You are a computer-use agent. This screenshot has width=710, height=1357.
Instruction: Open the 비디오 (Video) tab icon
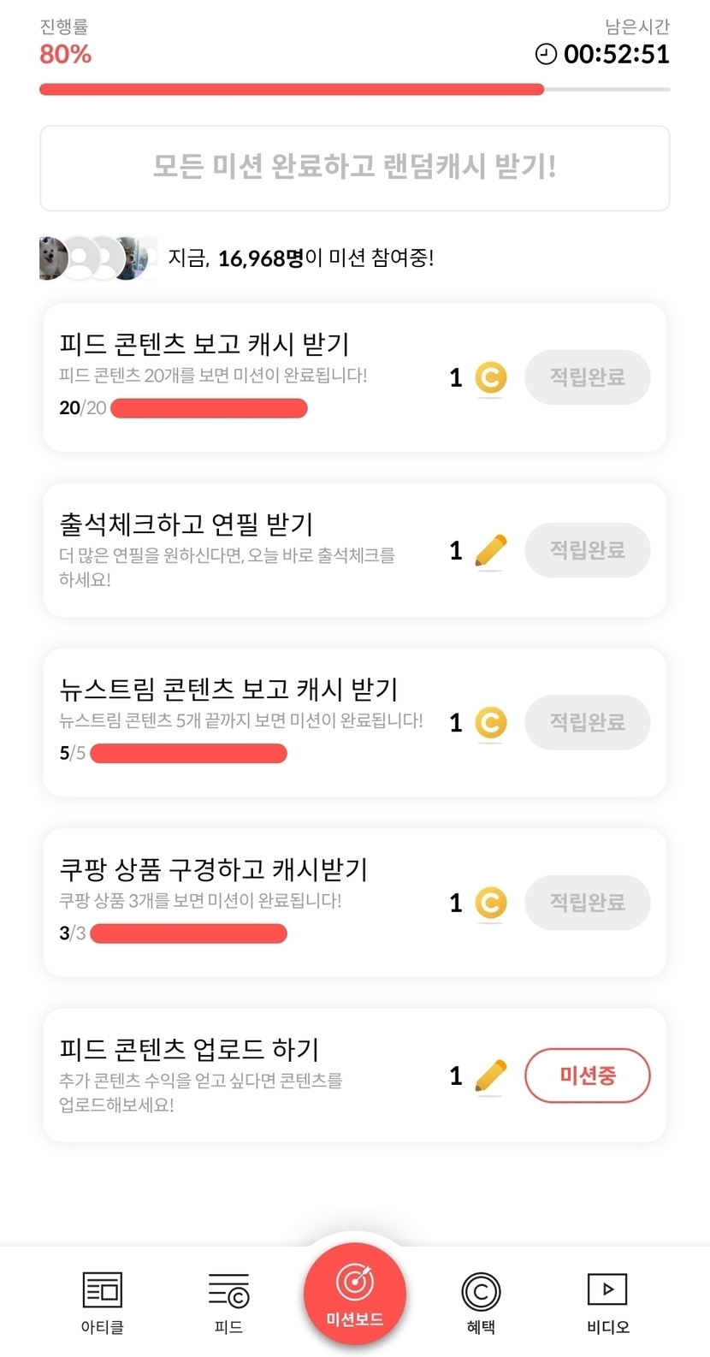click(x=607, y=1290)
